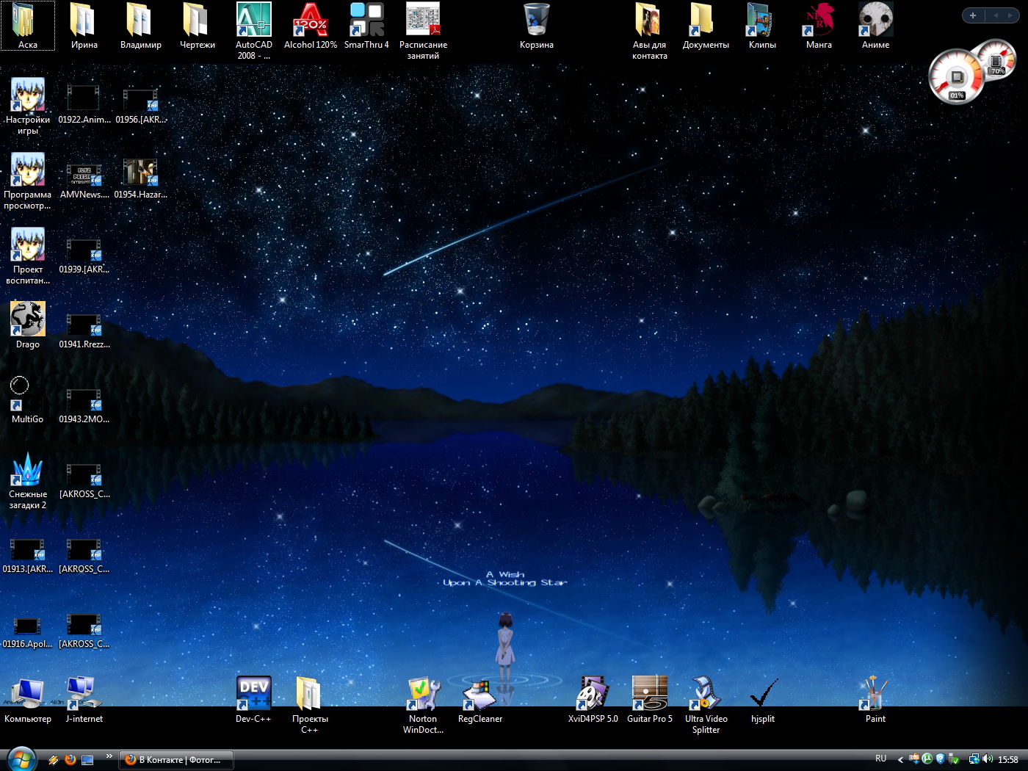Viewport: 1028px width, 771px height.
Task: Select Программа просмотр... shortcut
Action: (x=28, y=181)
